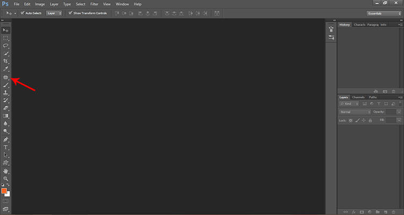Select the Lasso tool
This screenshot has width=404, height=215.
click(6, 46)
